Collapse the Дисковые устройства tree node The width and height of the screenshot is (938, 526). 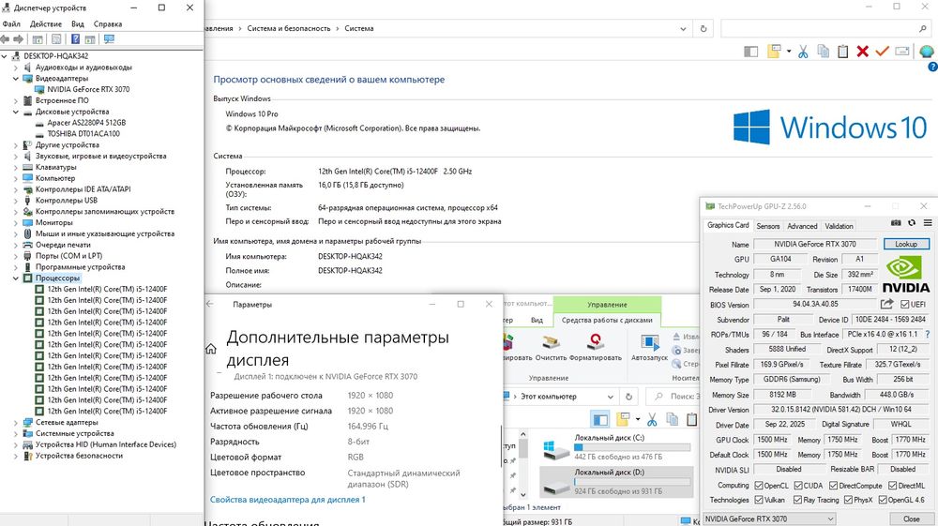point(16,112)
